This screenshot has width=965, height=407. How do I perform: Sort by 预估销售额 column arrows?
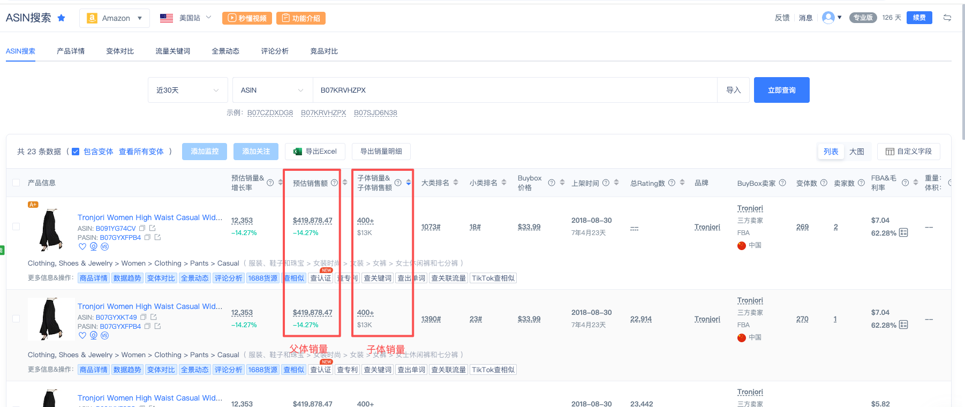tap(345, 183)
